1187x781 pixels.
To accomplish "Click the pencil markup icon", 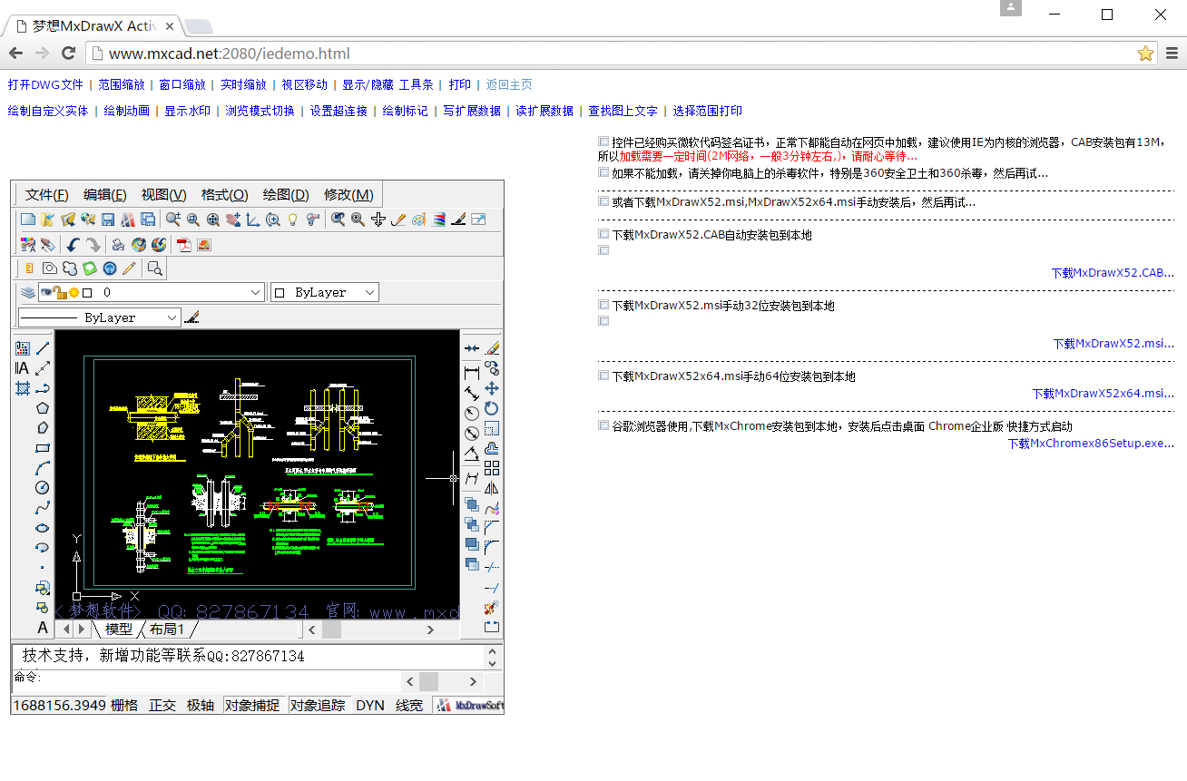I will (x=129, y=268).
